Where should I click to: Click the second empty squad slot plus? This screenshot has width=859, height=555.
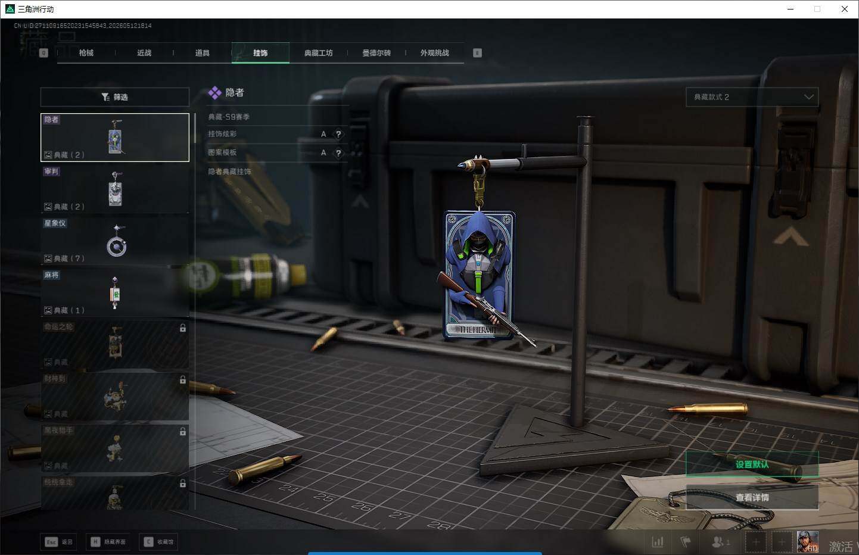[782, 542]
